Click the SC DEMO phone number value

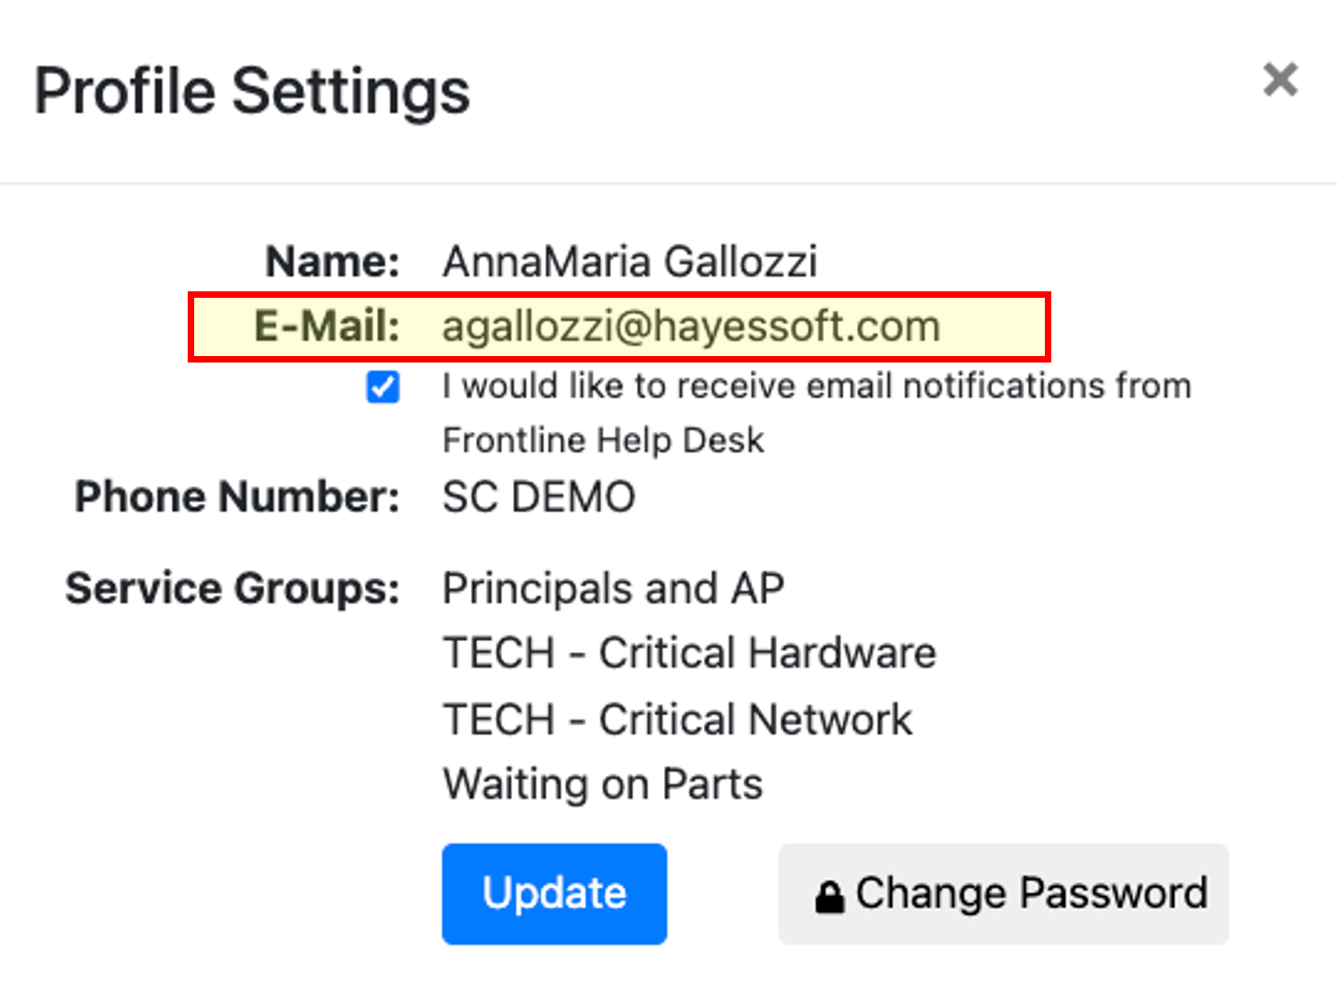(539, 497)
